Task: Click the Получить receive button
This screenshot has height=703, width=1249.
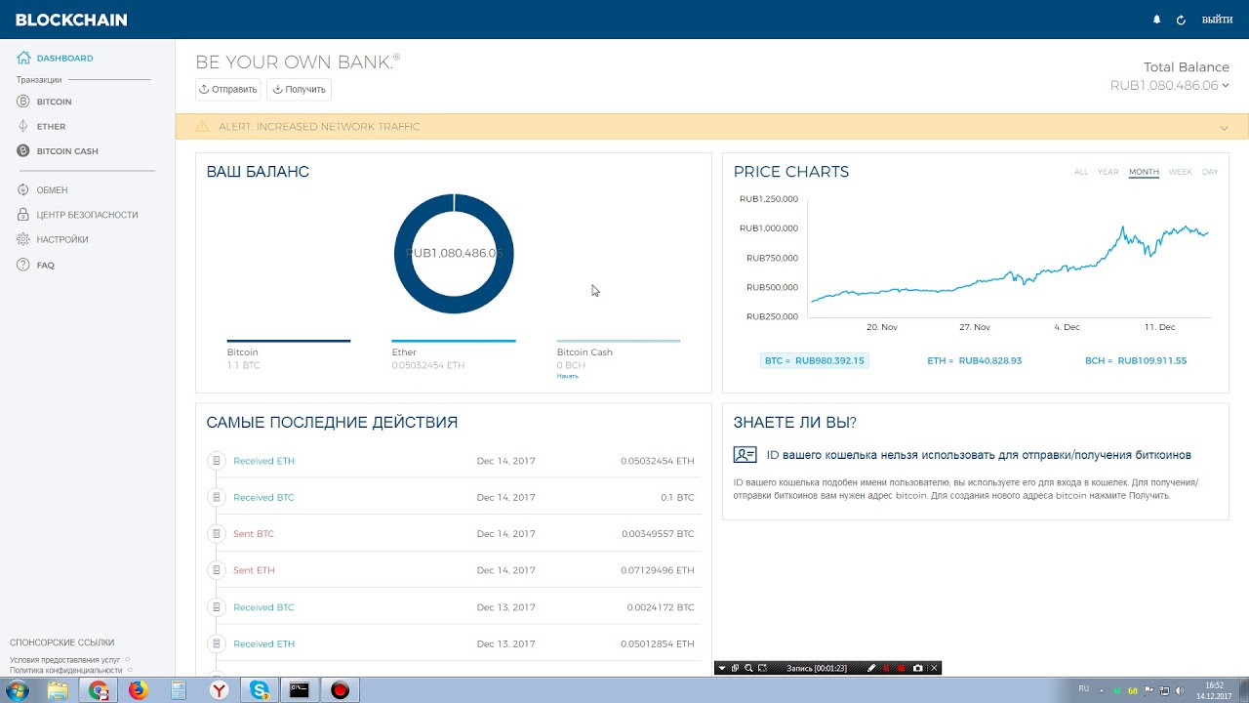Action: coord(299,89)
